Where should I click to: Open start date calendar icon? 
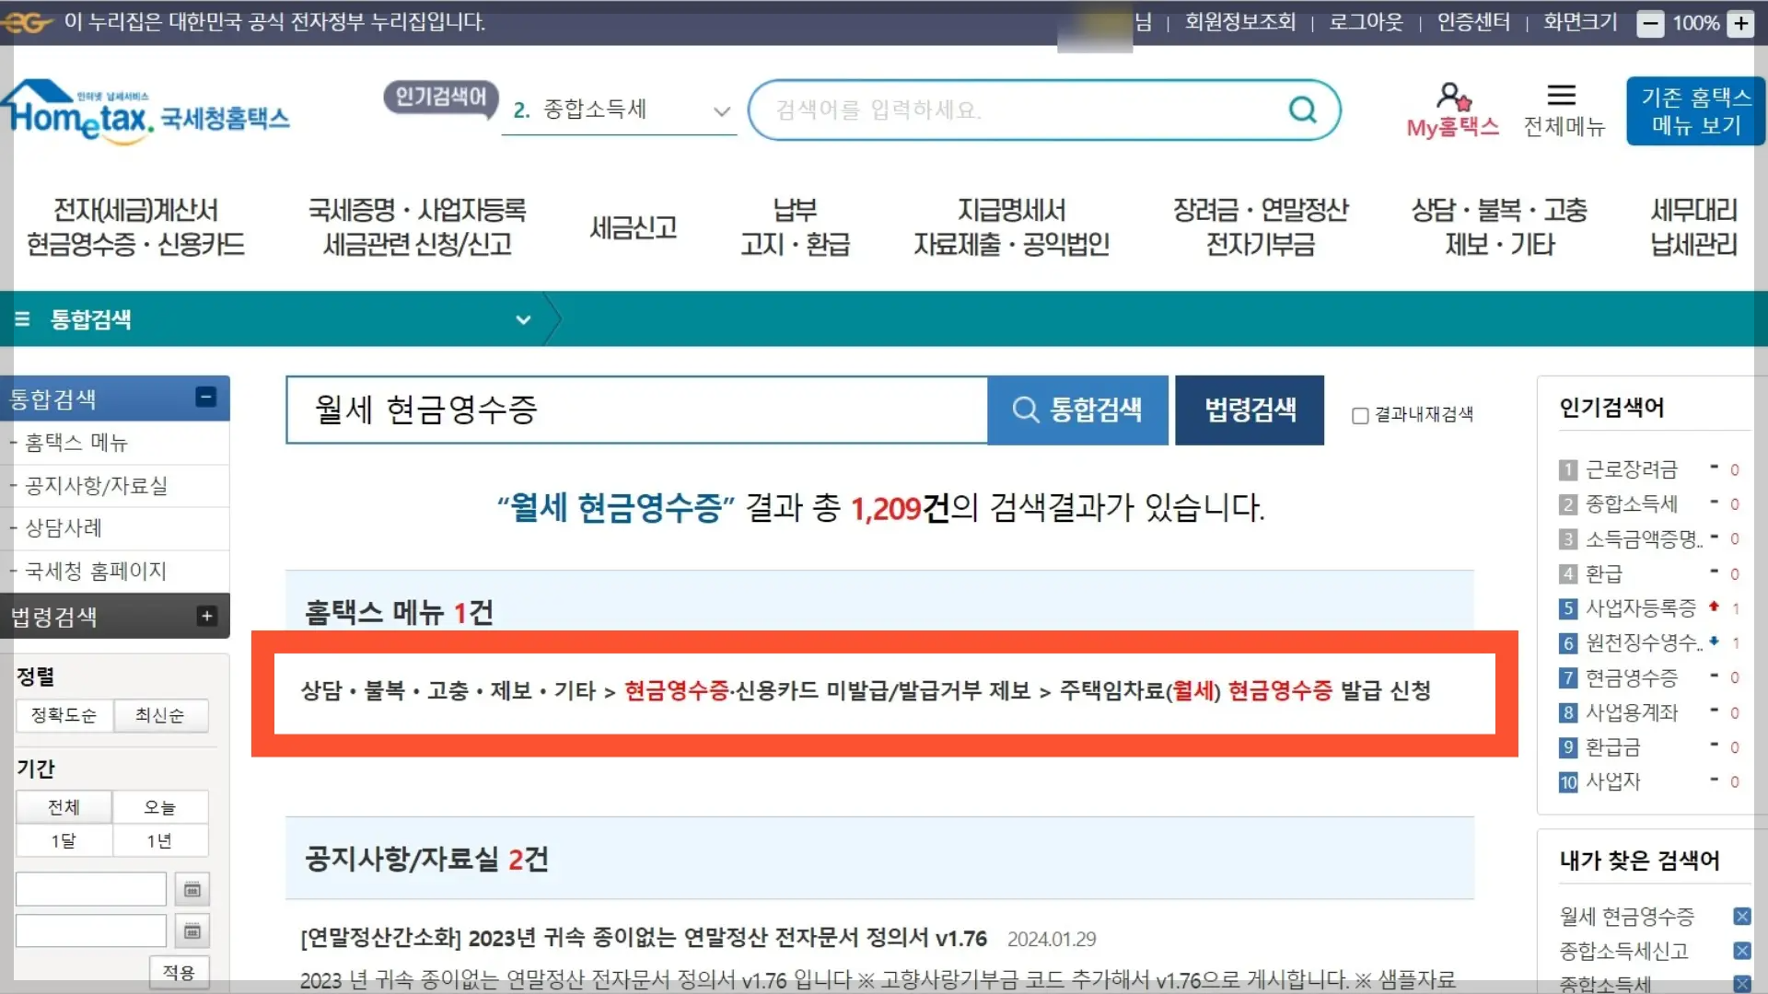pyautogui.click(x=192, y=889)
